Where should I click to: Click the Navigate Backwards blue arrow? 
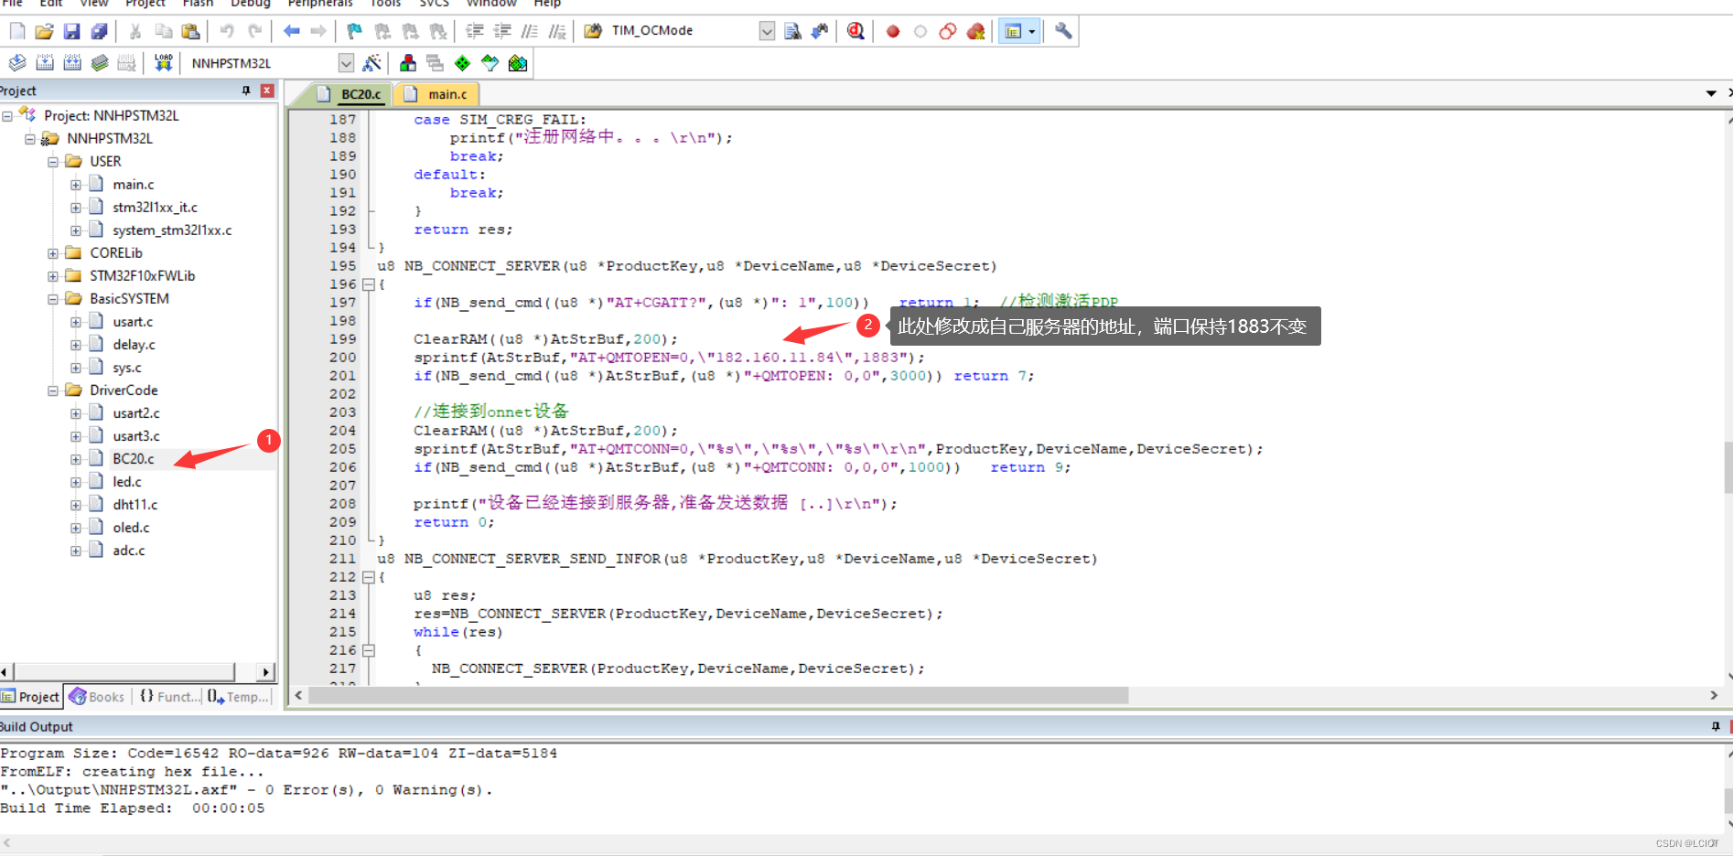tap(291, 31)
